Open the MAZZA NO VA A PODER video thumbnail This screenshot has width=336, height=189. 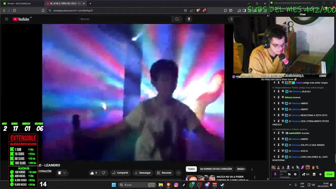pos(201,178)
